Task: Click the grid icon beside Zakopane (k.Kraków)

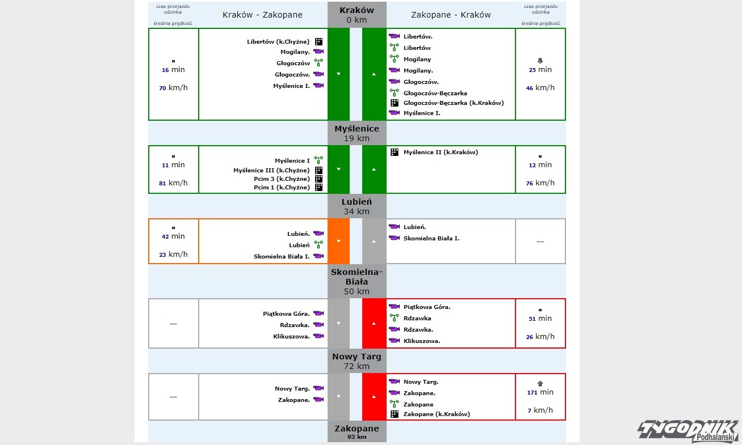Action: [394, 414]
